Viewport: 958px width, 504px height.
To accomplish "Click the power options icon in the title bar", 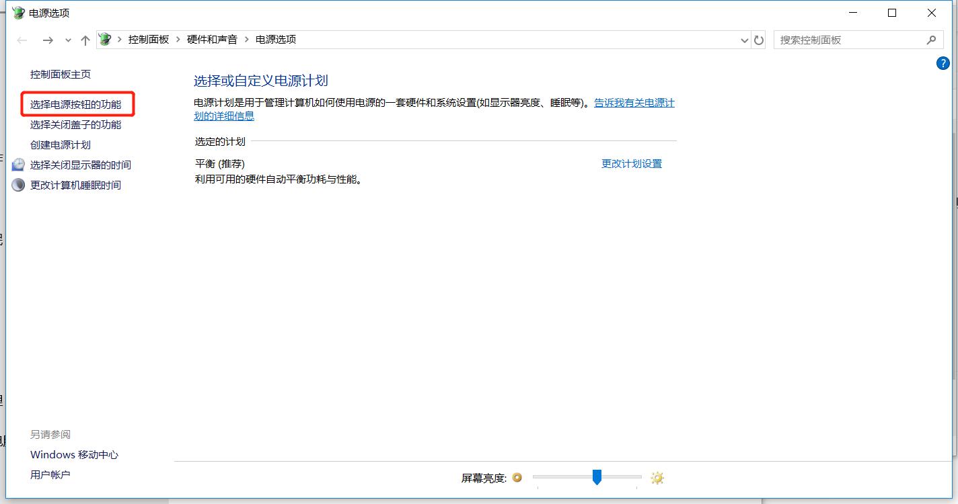I will pos(18,12).
